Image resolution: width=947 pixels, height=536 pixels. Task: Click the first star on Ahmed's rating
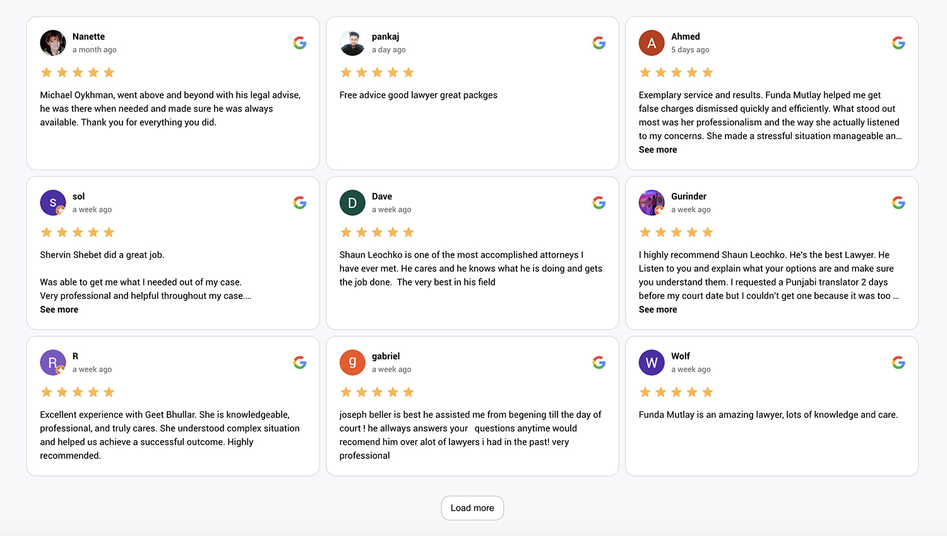645,72
